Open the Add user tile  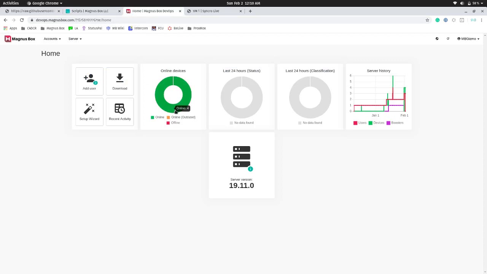89,82
